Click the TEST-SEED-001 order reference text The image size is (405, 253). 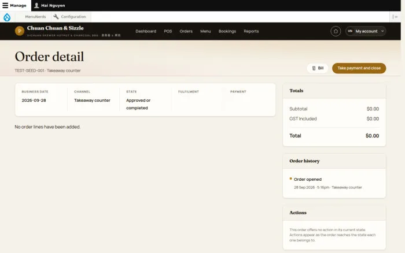[29, 70]
